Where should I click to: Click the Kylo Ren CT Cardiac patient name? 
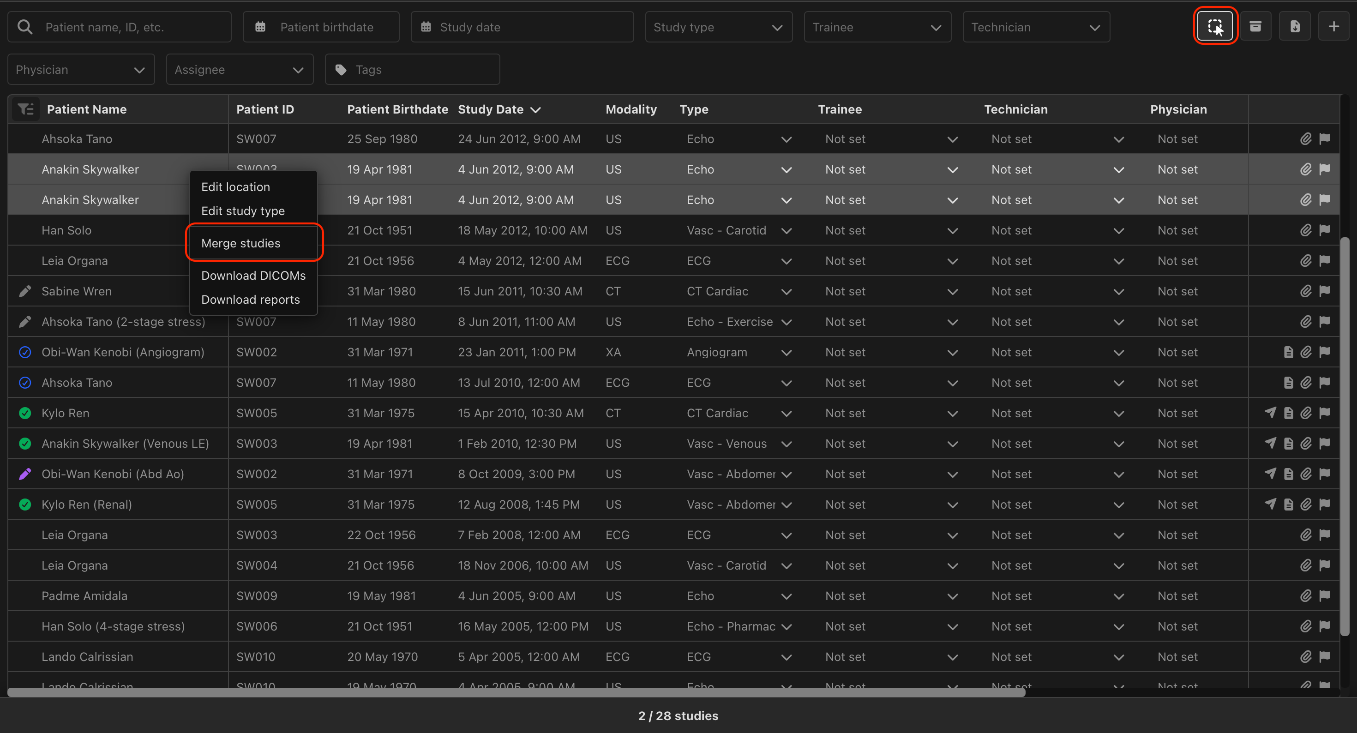[66, 413]
